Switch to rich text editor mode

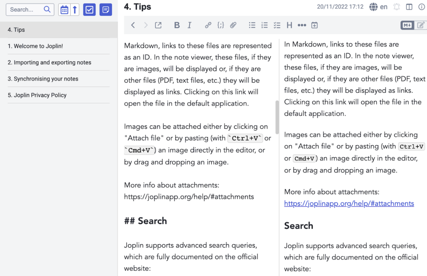[x=421, y=25]
